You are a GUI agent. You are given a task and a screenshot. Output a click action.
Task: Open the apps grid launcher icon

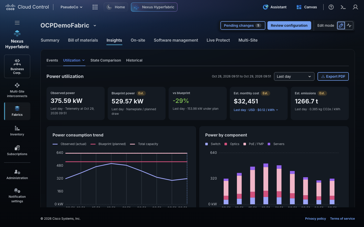[x=95, y=7]
